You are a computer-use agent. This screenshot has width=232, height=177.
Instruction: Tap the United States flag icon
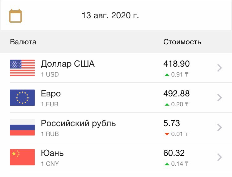[x=22, y=68]
